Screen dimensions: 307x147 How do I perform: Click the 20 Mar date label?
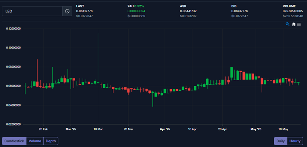pos(128,129)
